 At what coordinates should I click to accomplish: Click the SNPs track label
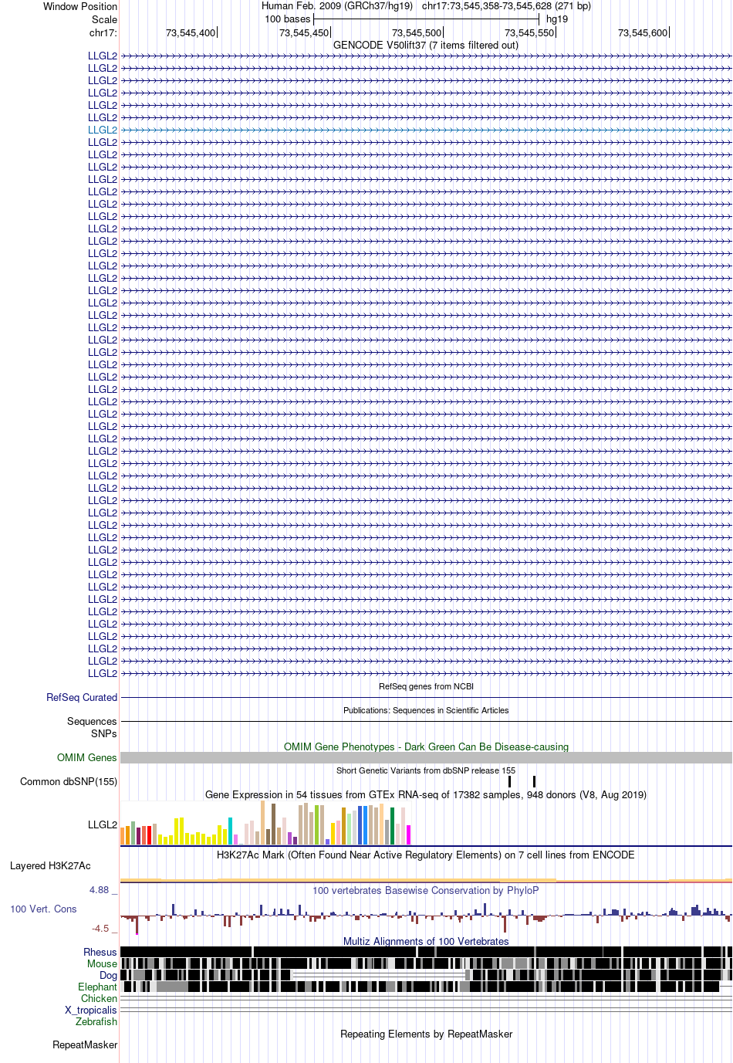click(104, 733)
